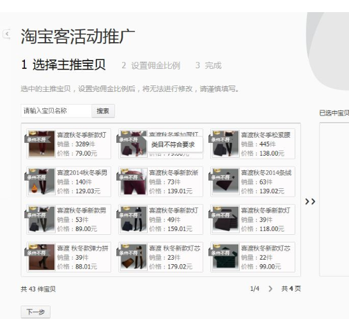Choose the product titled 喜渡秋冬季新款男

[69, 219]
